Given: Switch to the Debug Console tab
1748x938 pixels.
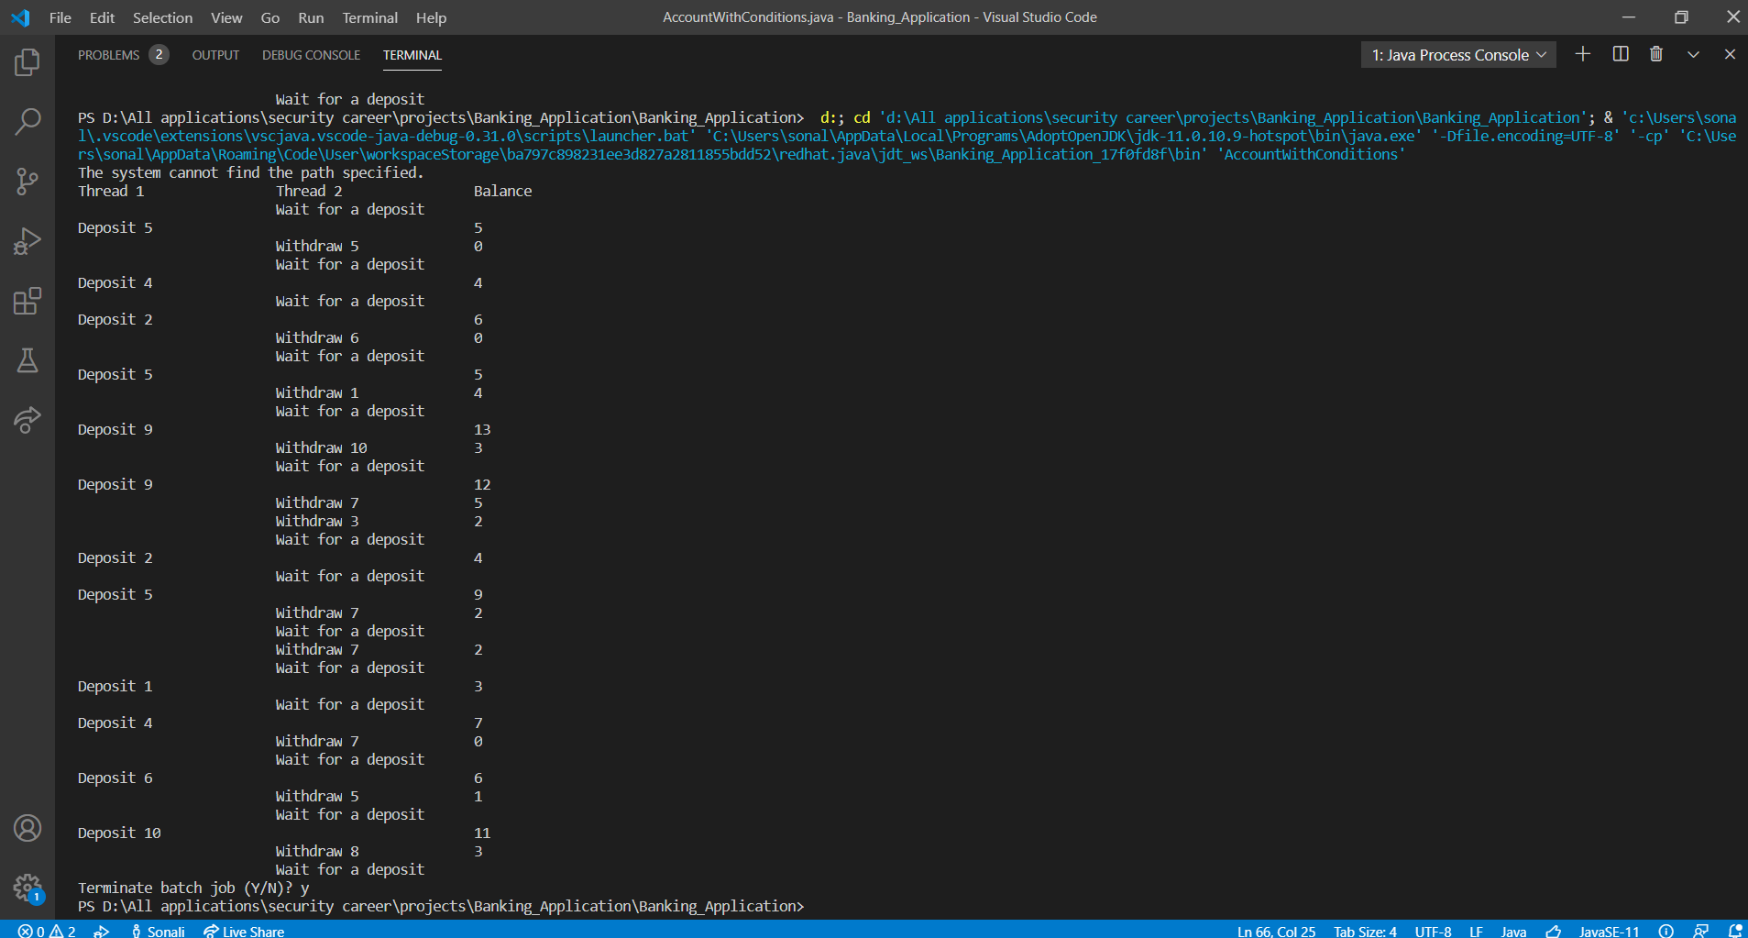Looking at the screenshot, I should [311, 55].
